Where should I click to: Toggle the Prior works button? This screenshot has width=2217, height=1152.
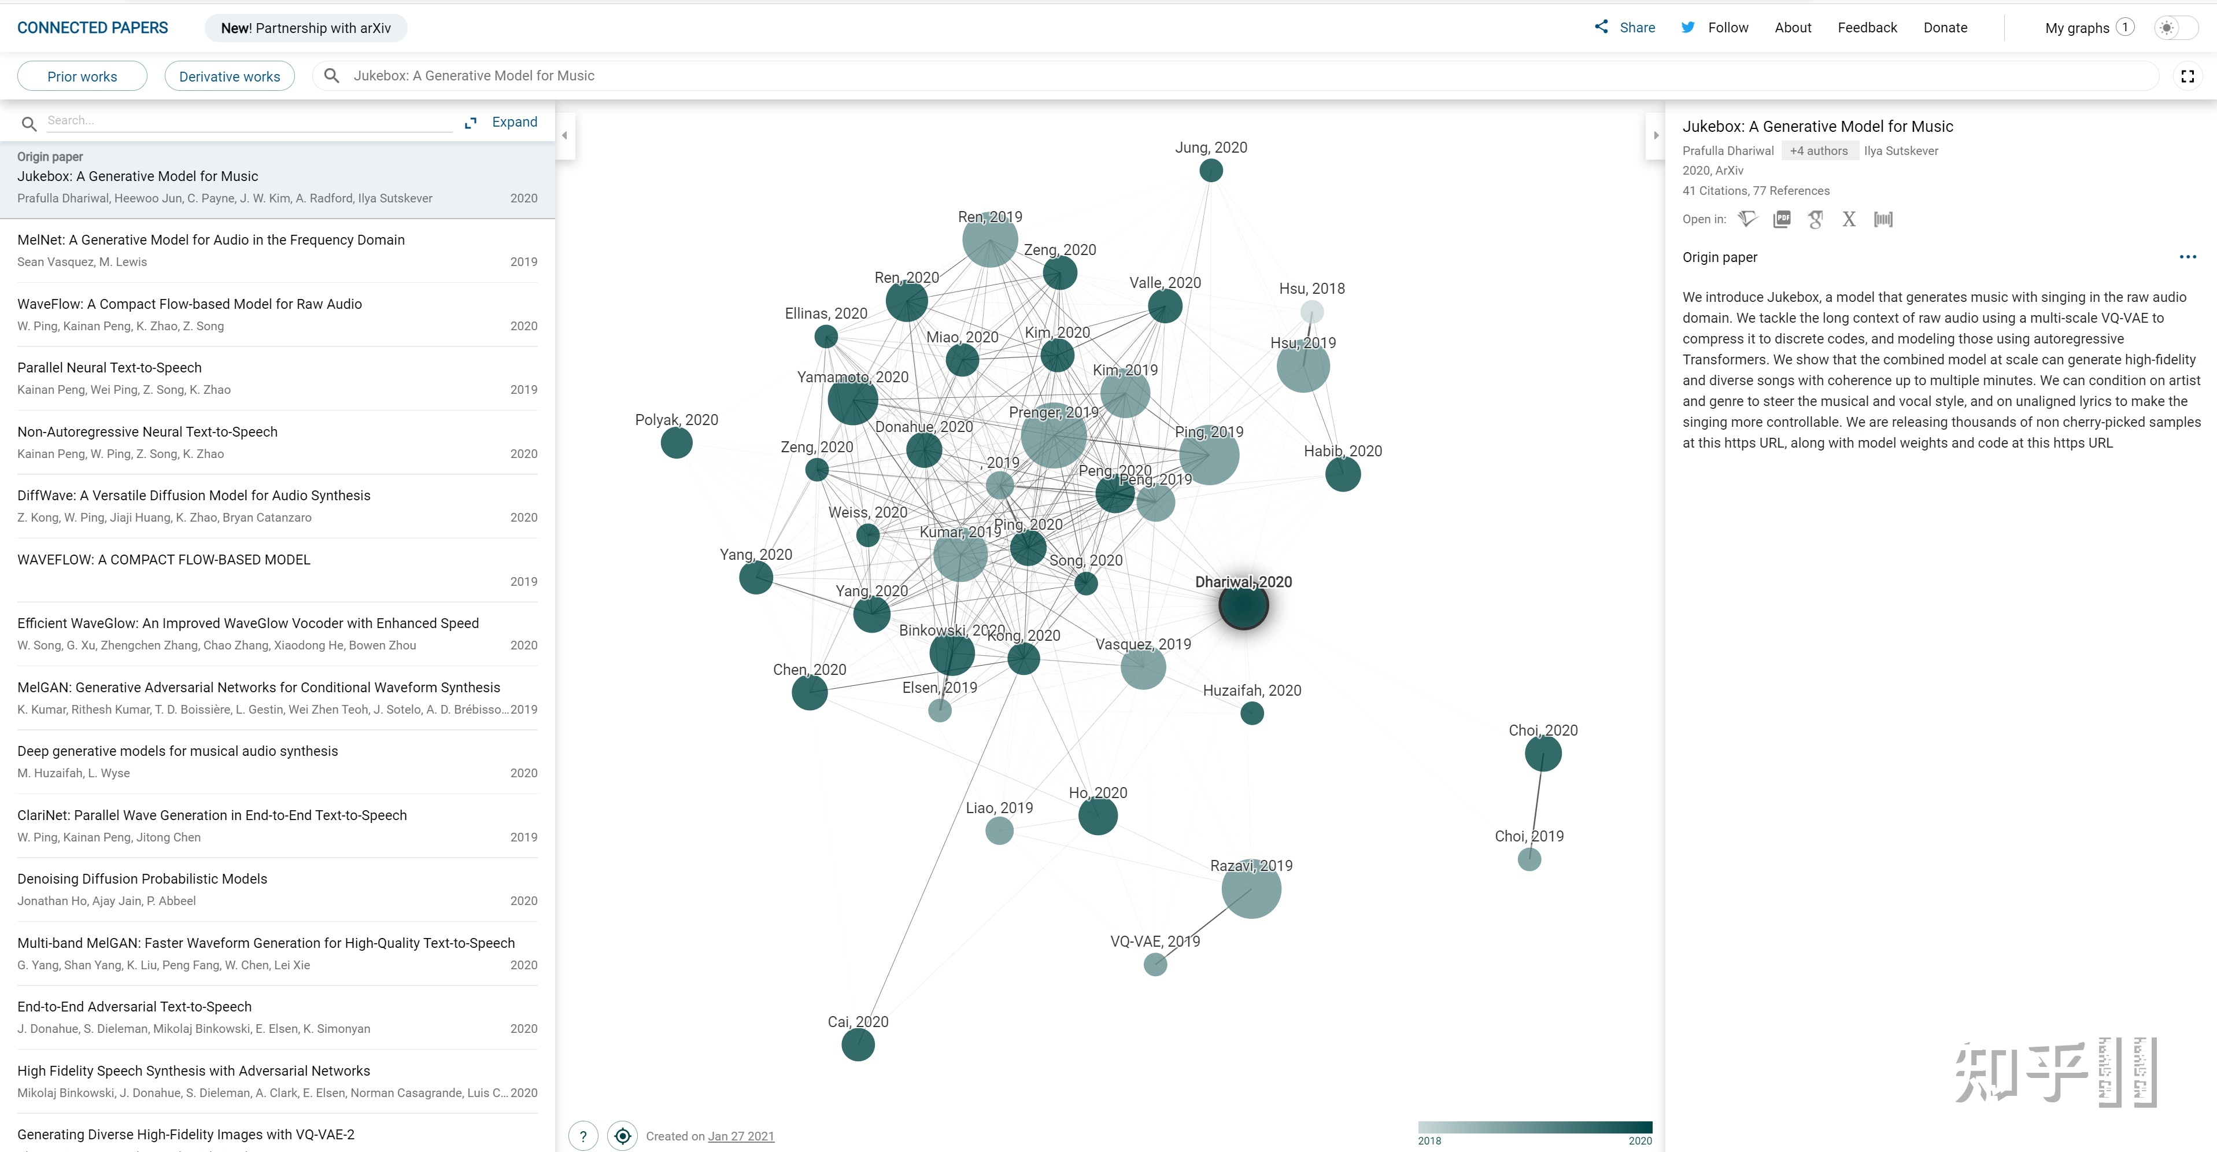[80, 75]
